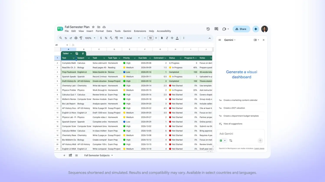
Task: Select 'Create a department budget template' suggestion
Action: pyautogui.click(x=241, y=116)
